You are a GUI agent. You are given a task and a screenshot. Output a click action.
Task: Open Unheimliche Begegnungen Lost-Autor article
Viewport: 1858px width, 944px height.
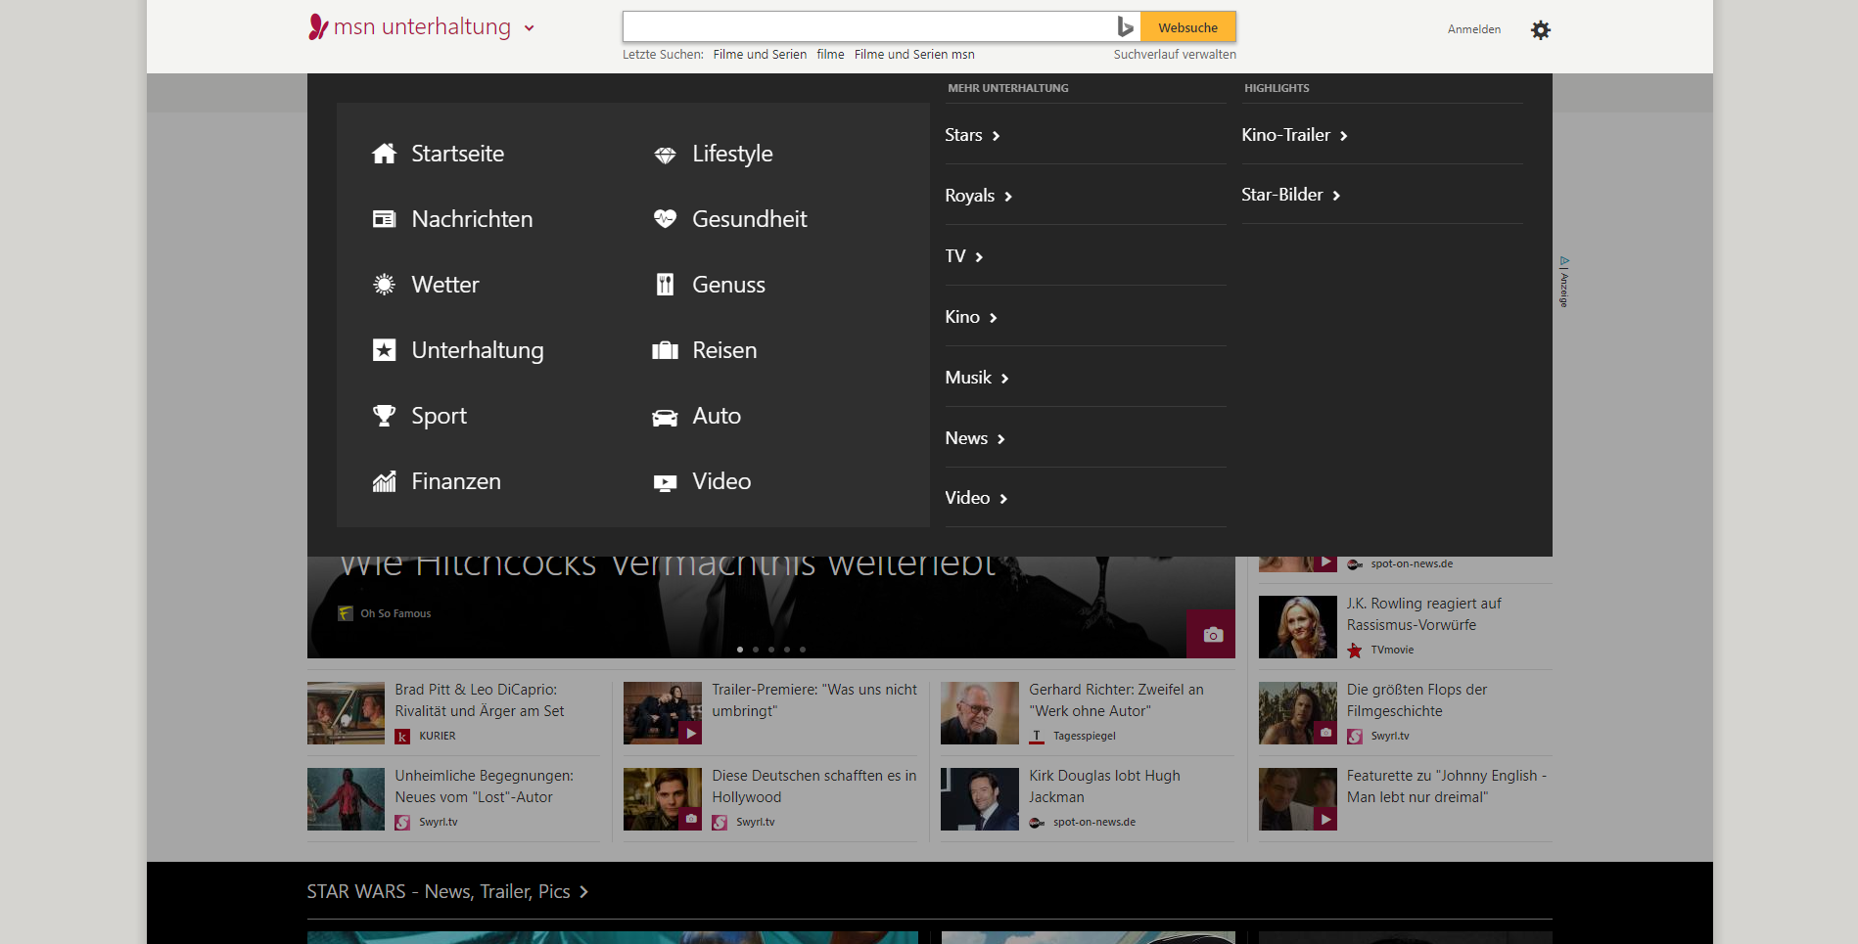point(484,787)
